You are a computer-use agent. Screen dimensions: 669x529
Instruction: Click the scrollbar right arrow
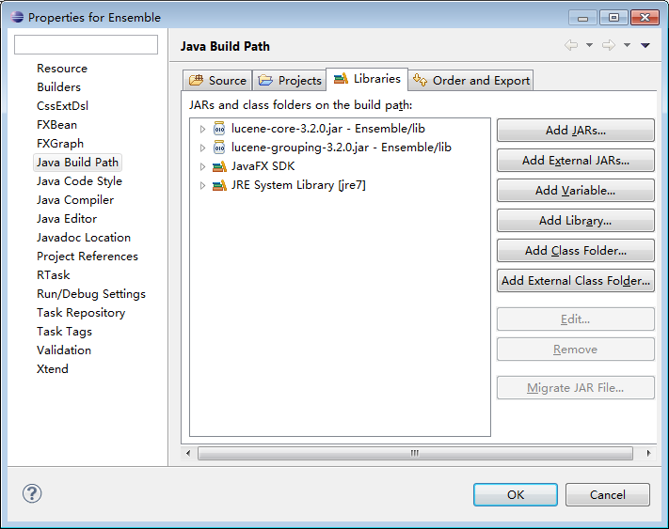pos(648,453)
